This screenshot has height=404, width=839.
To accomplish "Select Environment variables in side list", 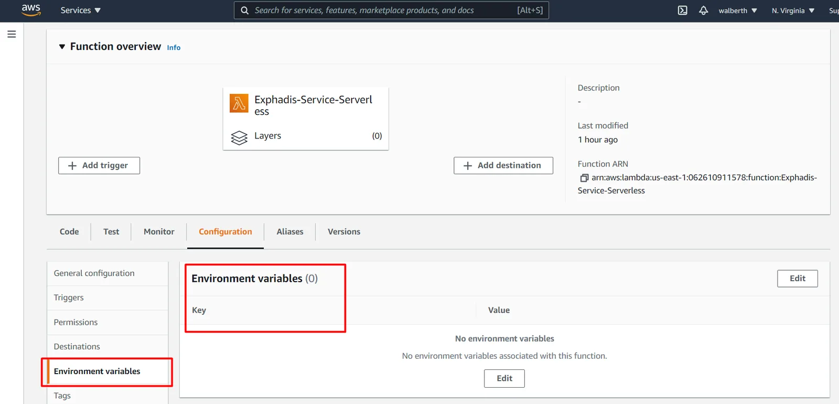I will (x=107, y=371).
